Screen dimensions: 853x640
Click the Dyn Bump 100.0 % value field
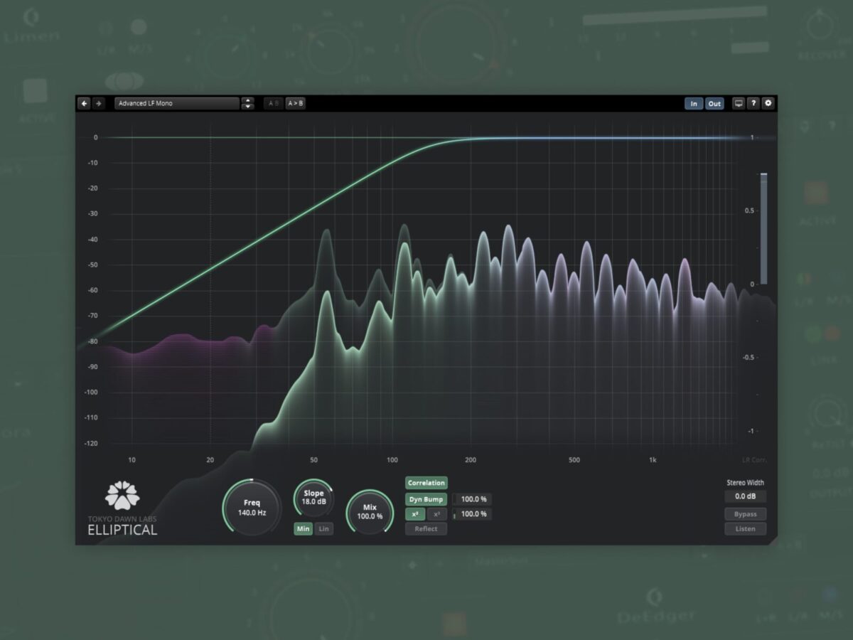[x=473, y=500]
